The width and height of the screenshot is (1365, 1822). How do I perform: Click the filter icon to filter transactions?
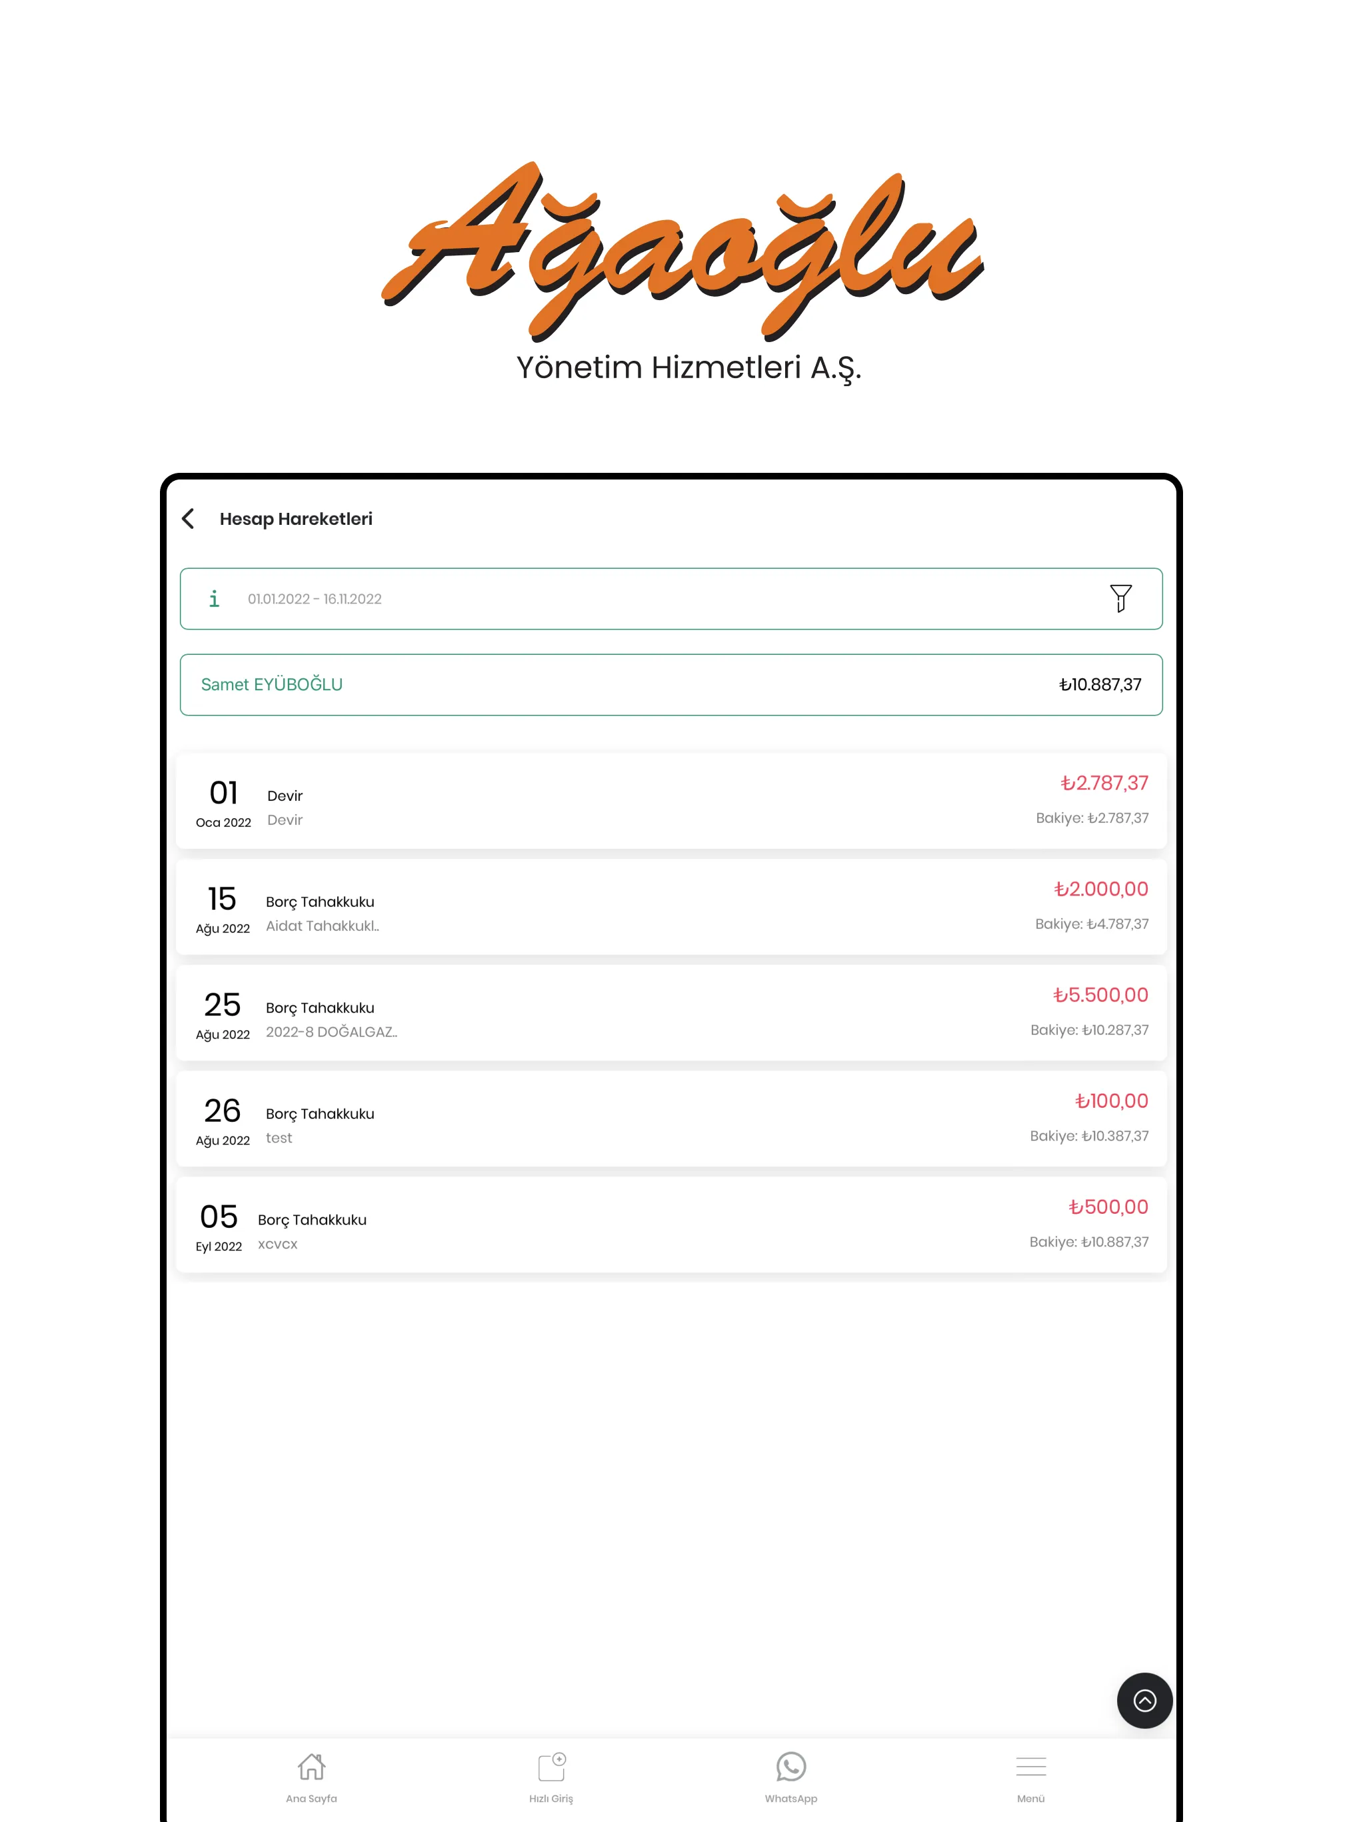1121,598
